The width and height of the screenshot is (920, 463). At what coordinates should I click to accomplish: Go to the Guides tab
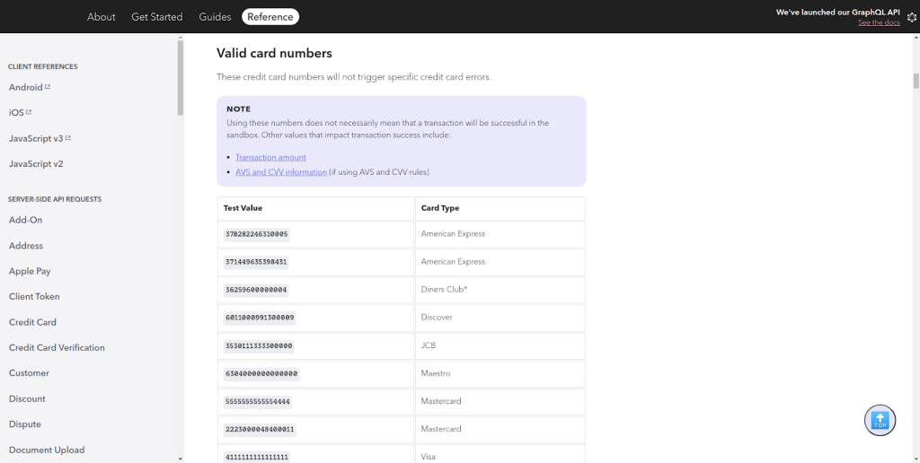215,17
